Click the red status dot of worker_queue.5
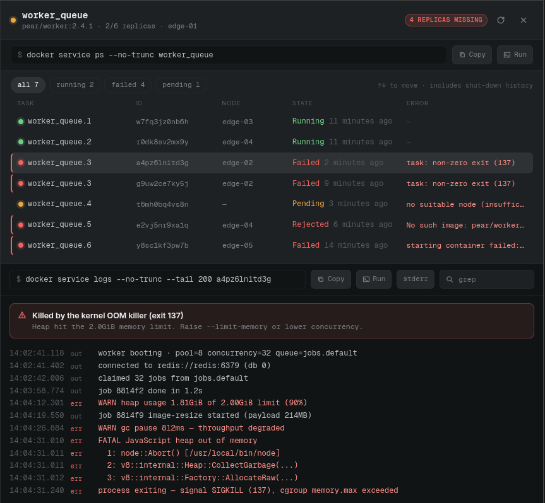 [x=21, y=225]
